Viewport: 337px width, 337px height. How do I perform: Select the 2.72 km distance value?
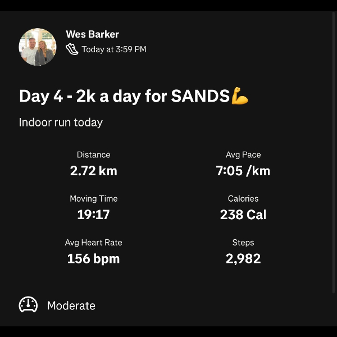(x=93, y=171)
